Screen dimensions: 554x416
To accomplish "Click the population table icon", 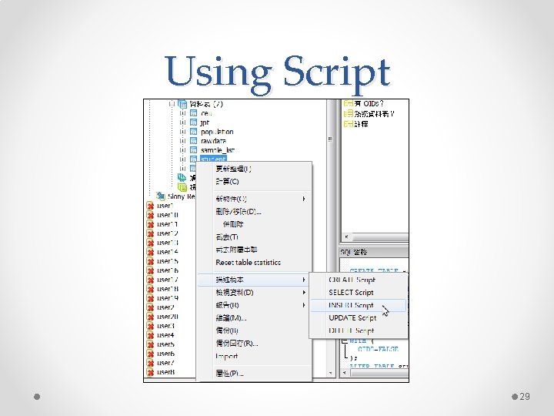I will [193, 132].
